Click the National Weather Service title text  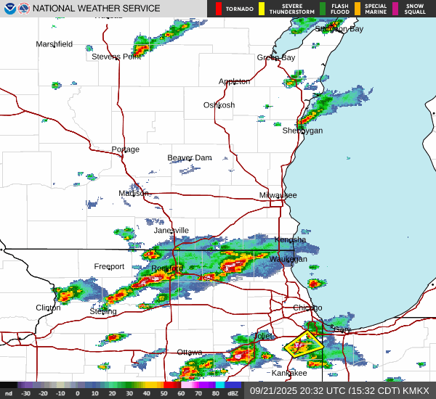pos(97,9)
